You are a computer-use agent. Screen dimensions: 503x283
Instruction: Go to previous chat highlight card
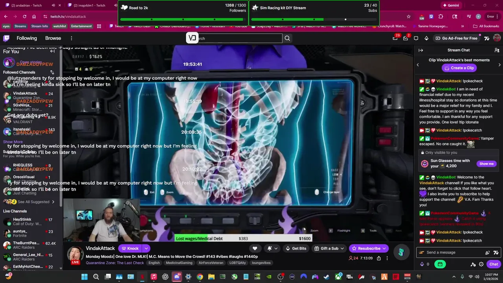[418, 65]
